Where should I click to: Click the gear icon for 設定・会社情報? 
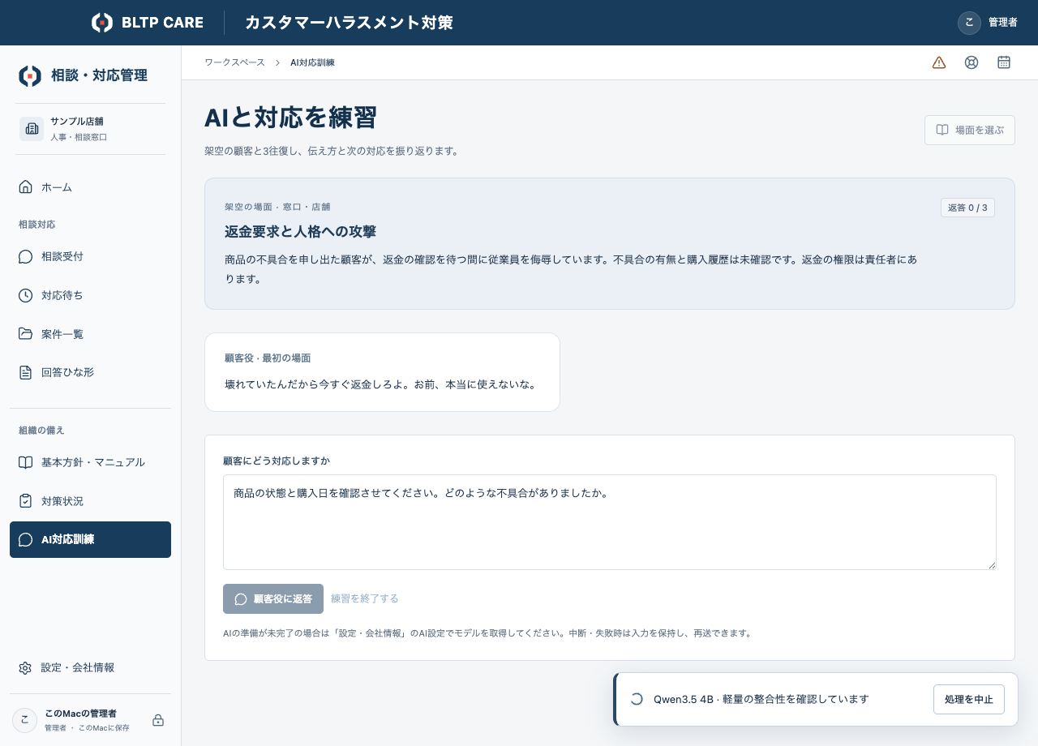click(25, 668)
